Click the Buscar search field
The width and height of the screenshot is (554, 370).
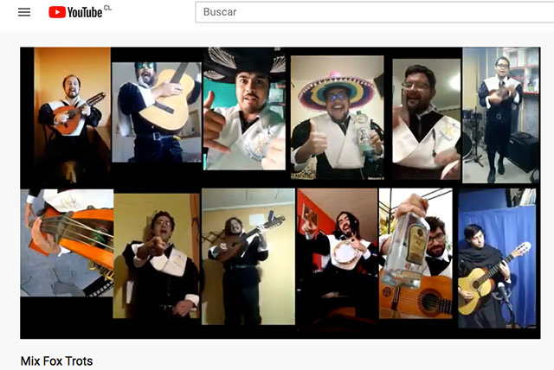tap(372, 12)
